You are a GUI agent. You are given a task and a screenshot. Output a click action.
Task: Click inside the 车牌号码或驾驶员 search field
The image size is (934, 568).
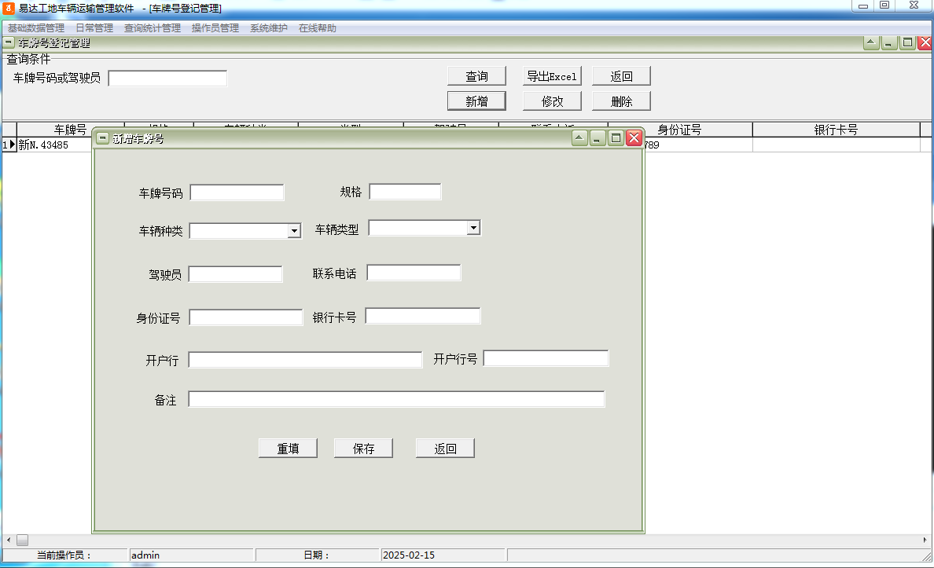[167, 78]
